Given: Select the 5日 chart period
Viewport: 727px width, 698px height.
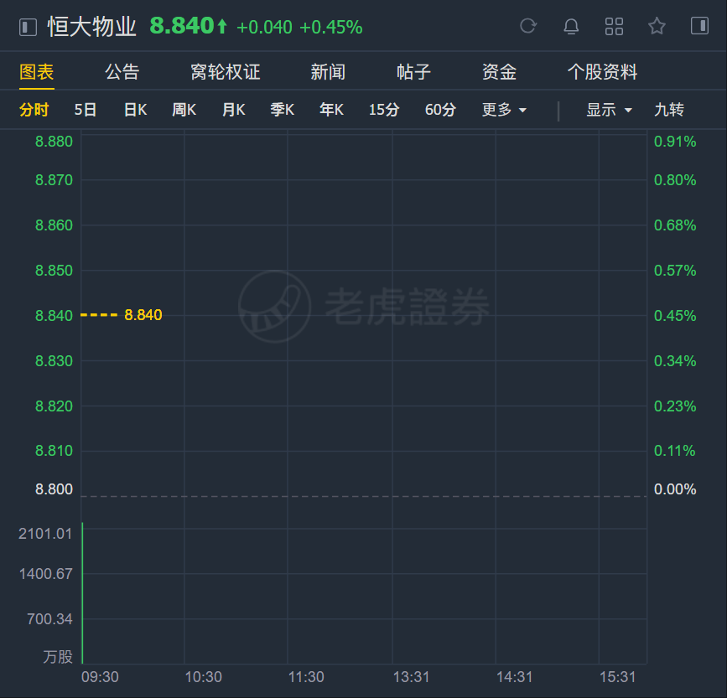Looking at the screenshot, I should click(86, 111).
